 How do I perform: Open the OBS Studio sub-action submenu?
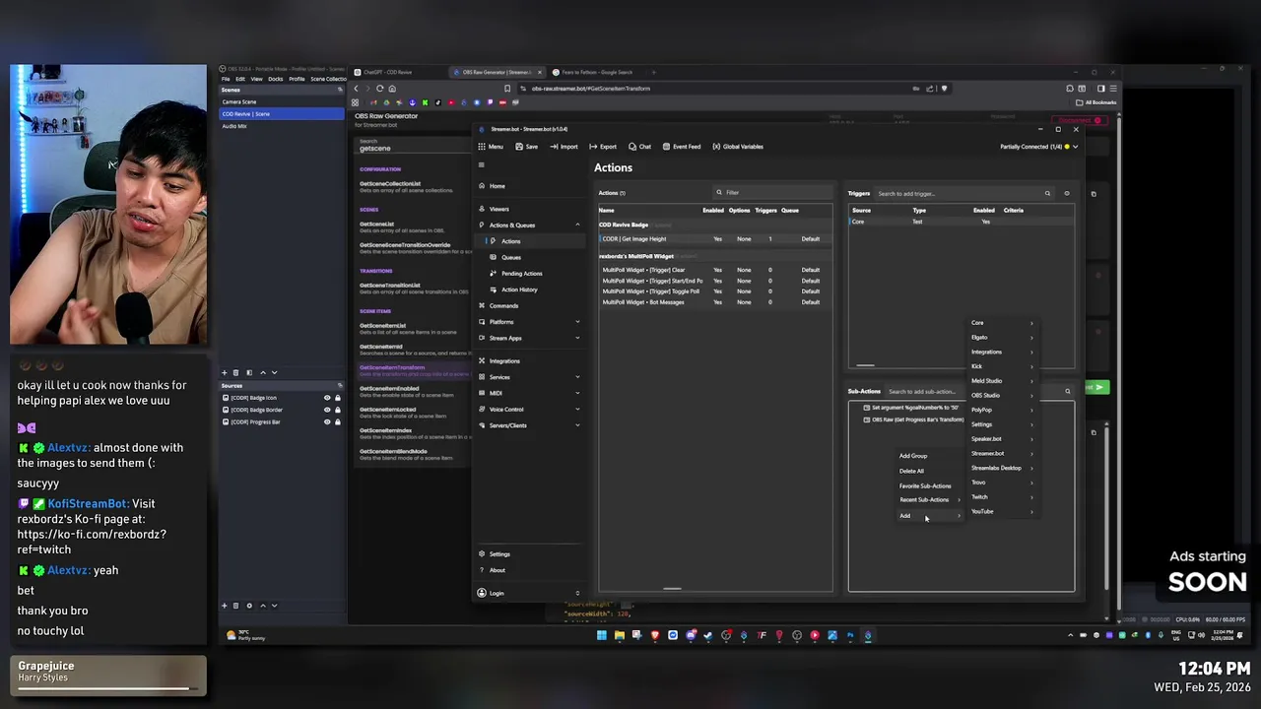(1002, 396)
